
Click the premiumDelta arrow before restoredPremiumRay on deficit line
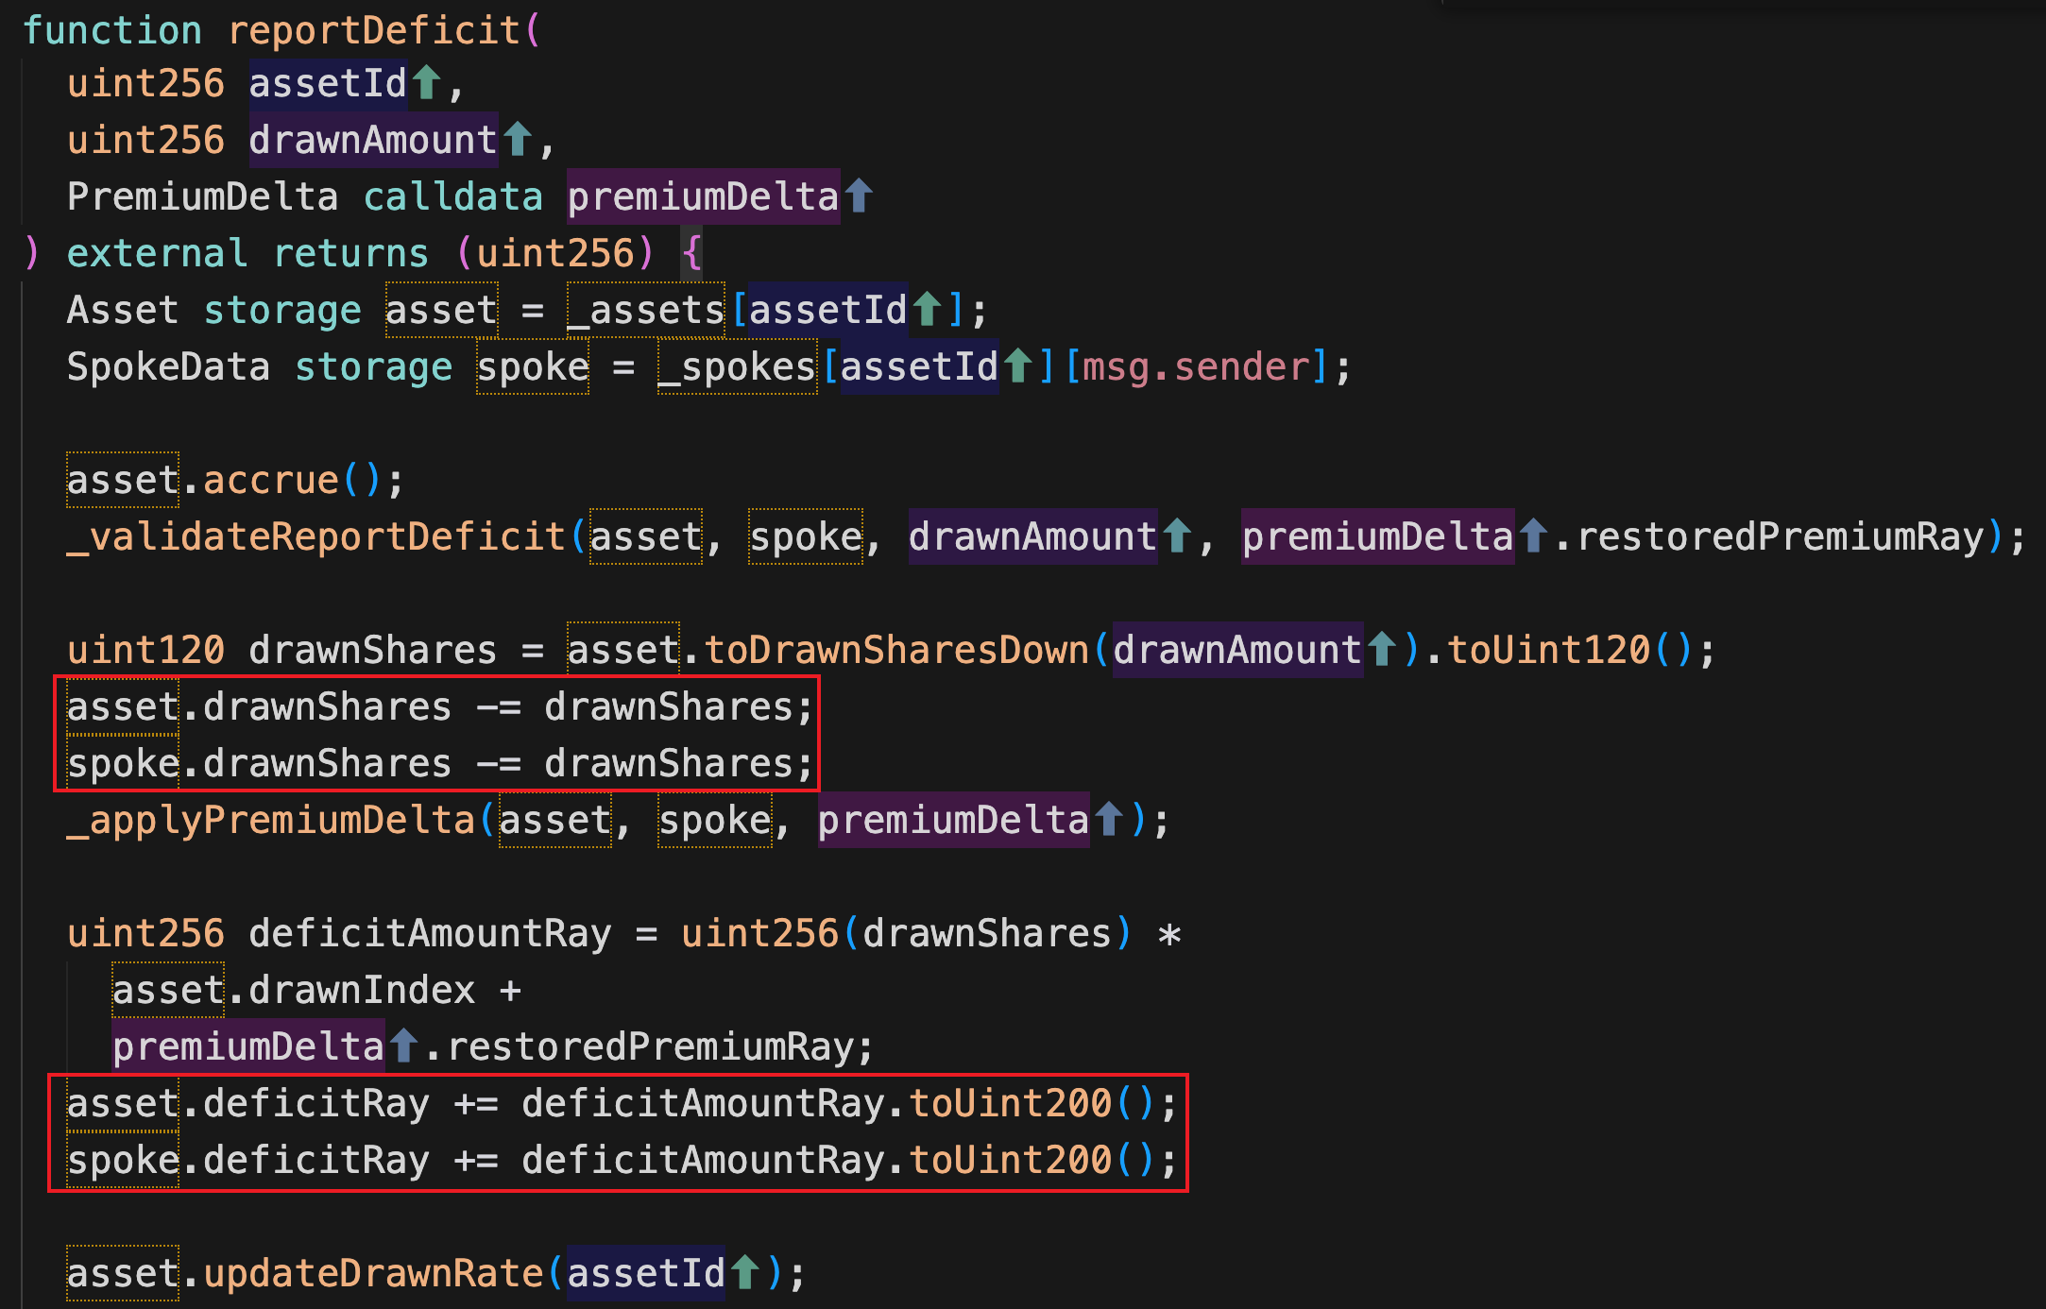pyautogui.click(x=404, y=1046)
